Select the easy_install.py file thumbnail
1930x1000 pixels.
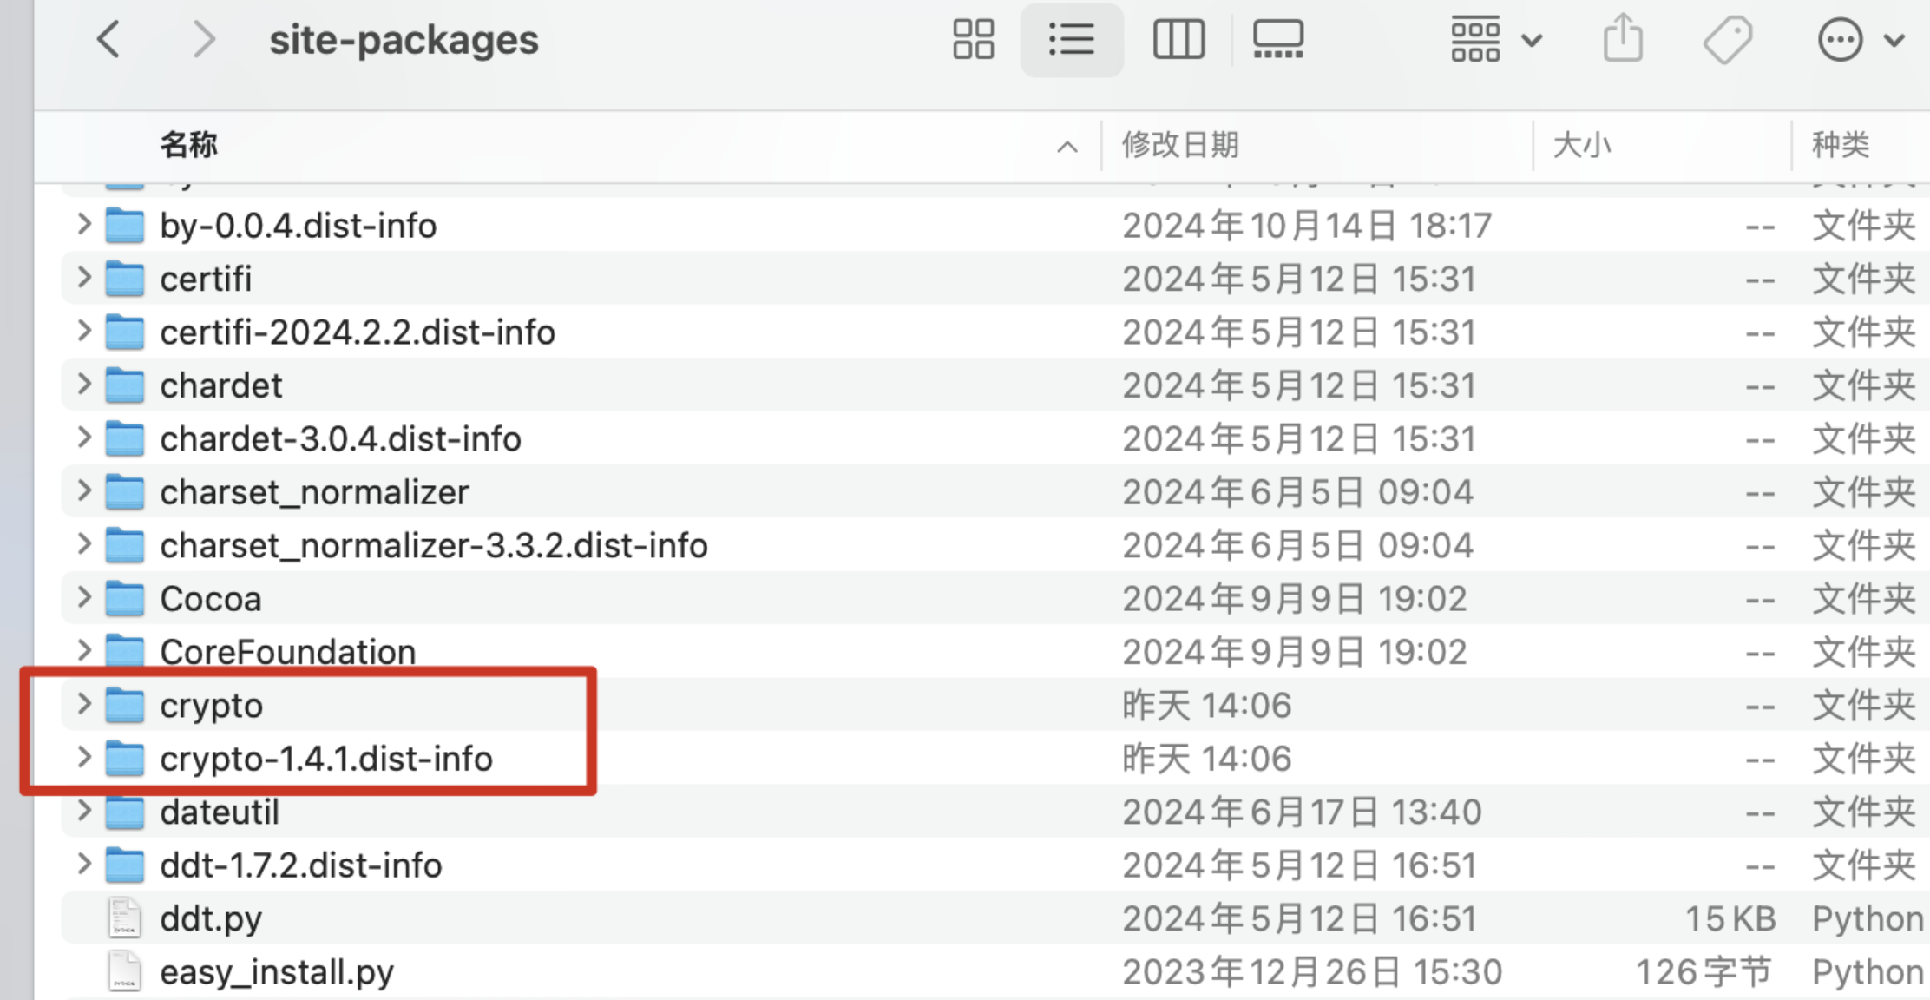(123, 971)
